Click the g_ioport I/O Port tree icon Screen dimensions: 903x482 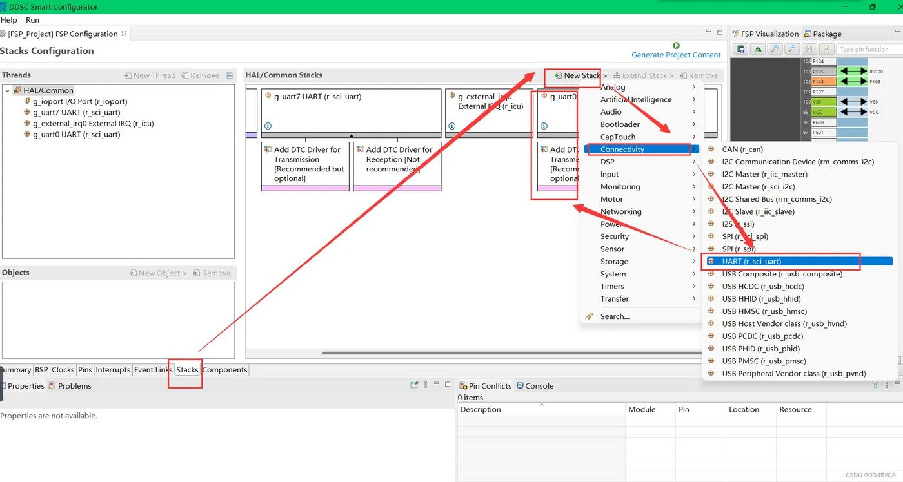(x=27, y=101)
